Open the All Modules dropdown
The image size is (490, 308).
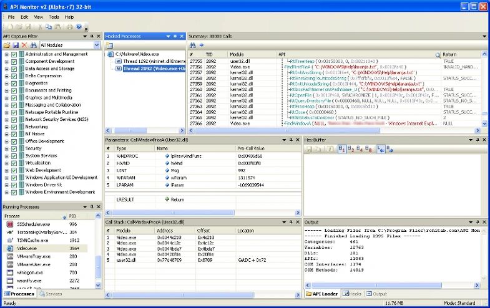[x=97, y=46]
